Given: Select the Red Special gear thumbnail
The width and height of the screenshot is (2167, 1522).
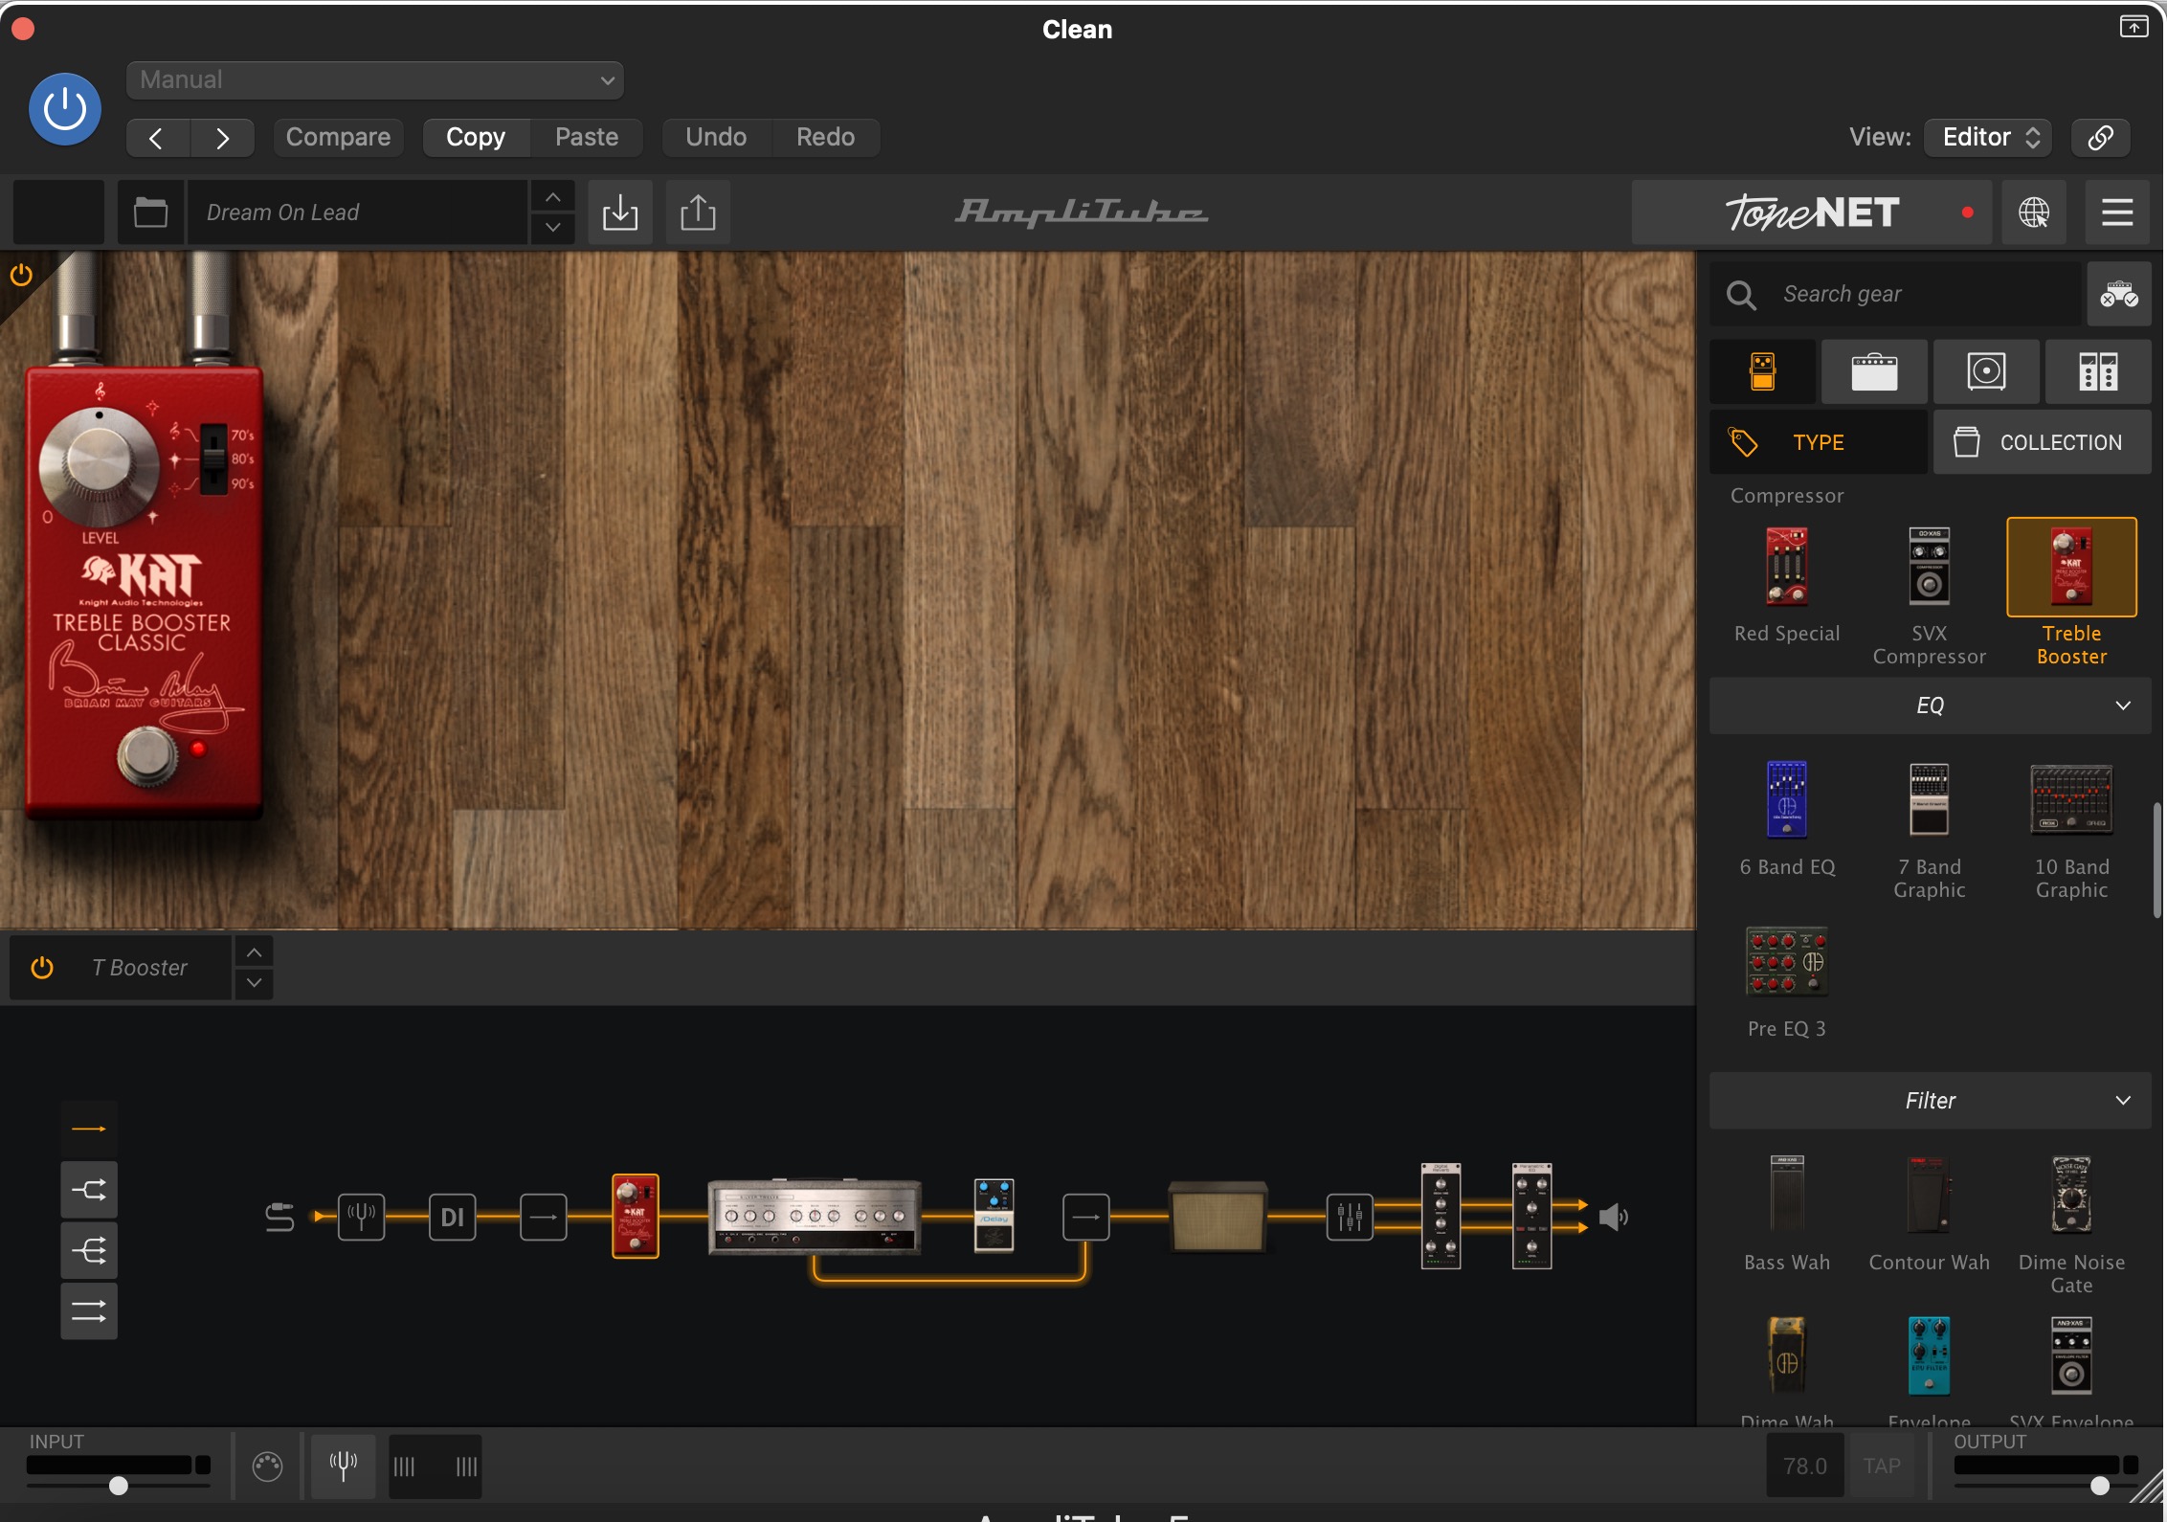Looking at the screenshot, I should coord(1787,568).
